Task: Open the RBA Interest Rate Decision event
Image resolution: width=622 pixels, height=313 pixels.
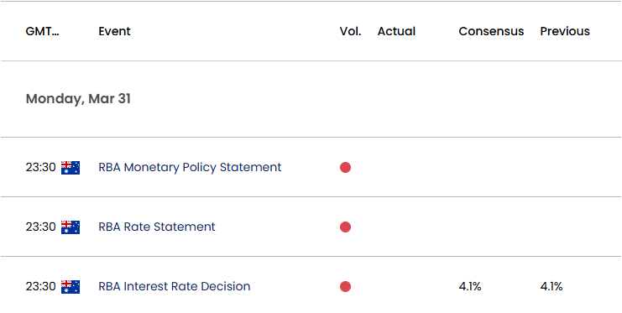Action: coord(174,286)
